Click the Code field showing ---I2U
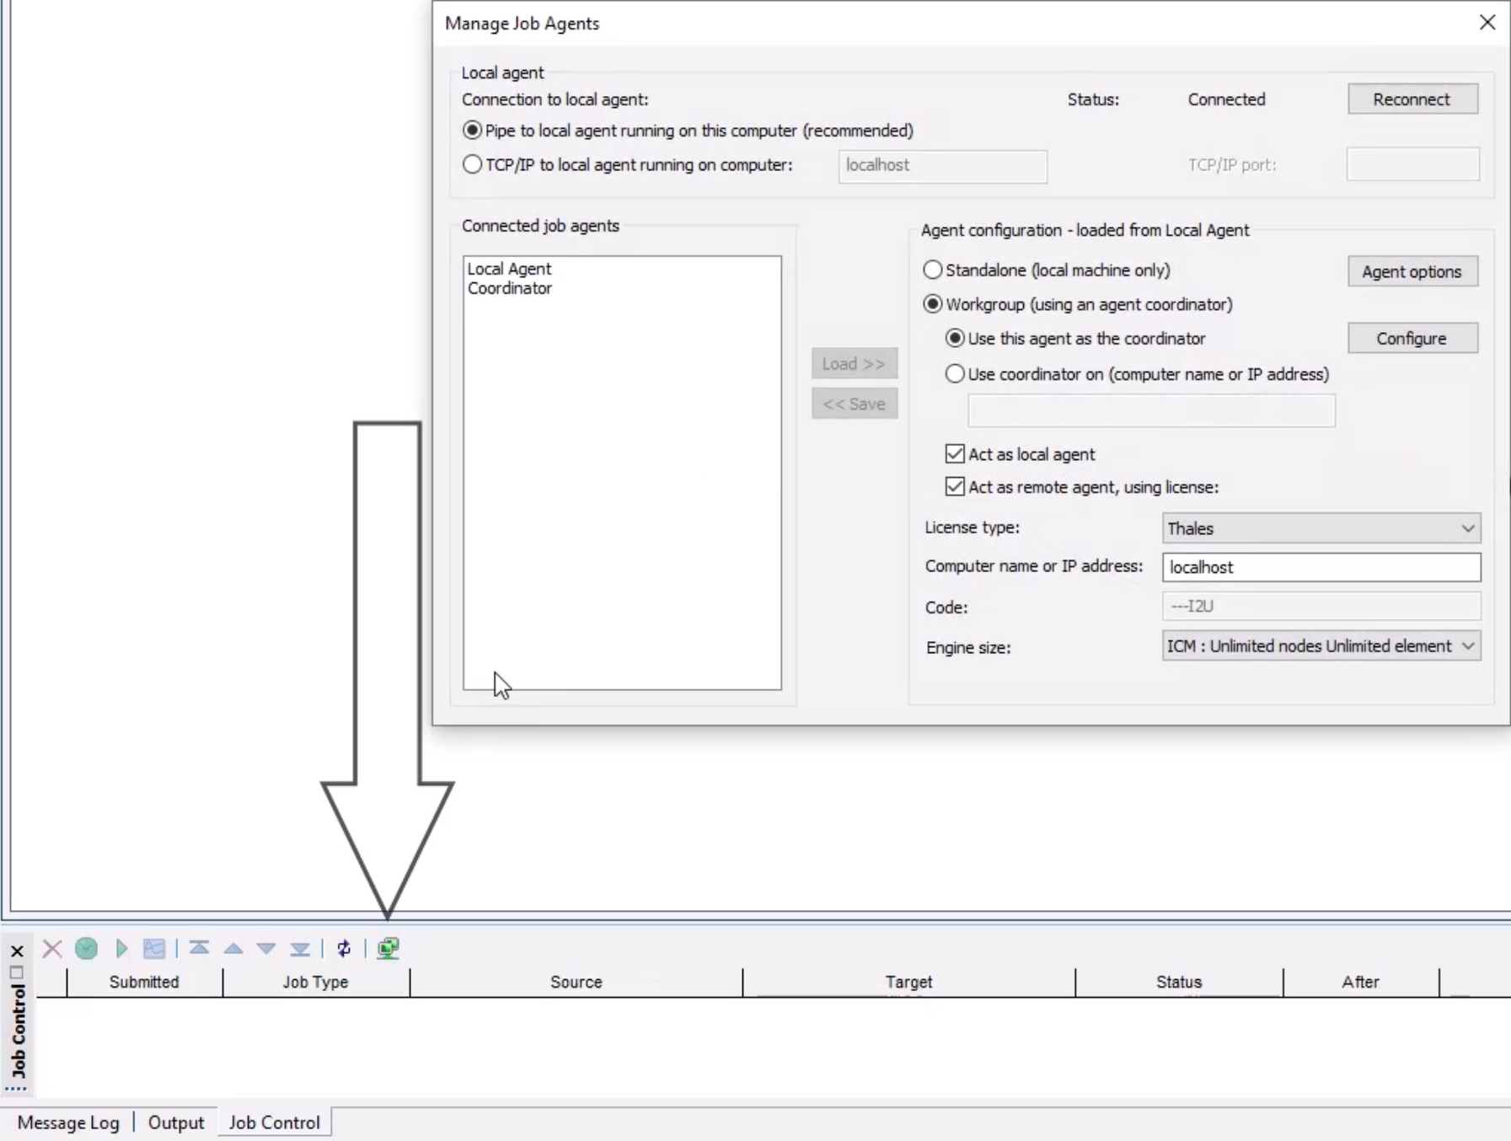The width and height of the screenshot is (1511, 1141). point(1321,607)
